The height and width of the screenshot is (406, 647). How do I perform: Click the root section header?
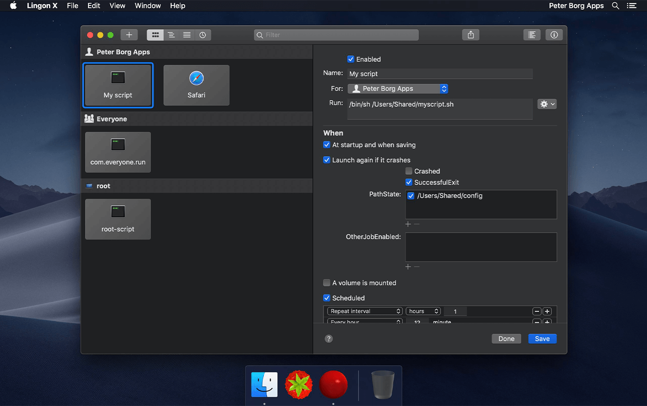(197, 186)
